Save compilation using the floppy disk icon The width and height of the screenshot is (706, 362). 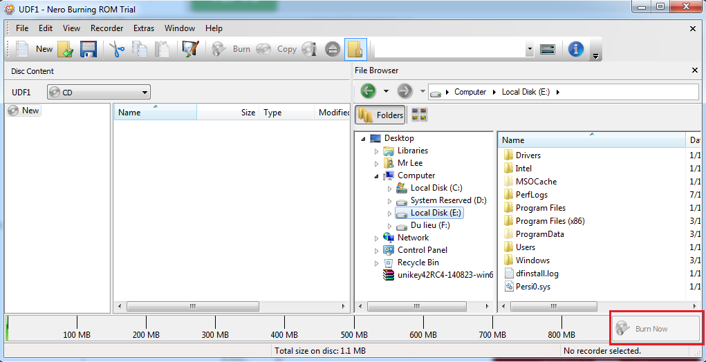tap(88, 49)
